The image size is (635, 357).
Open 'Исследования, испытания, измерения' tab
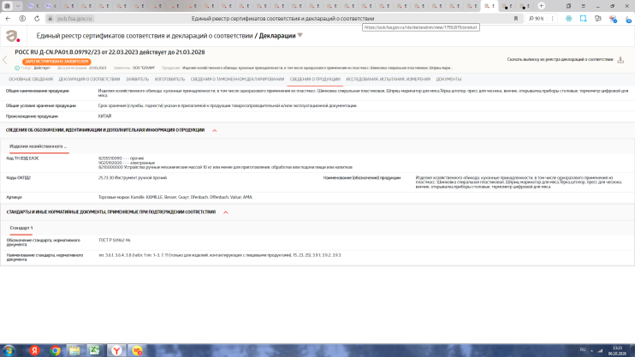coord(388,80)
